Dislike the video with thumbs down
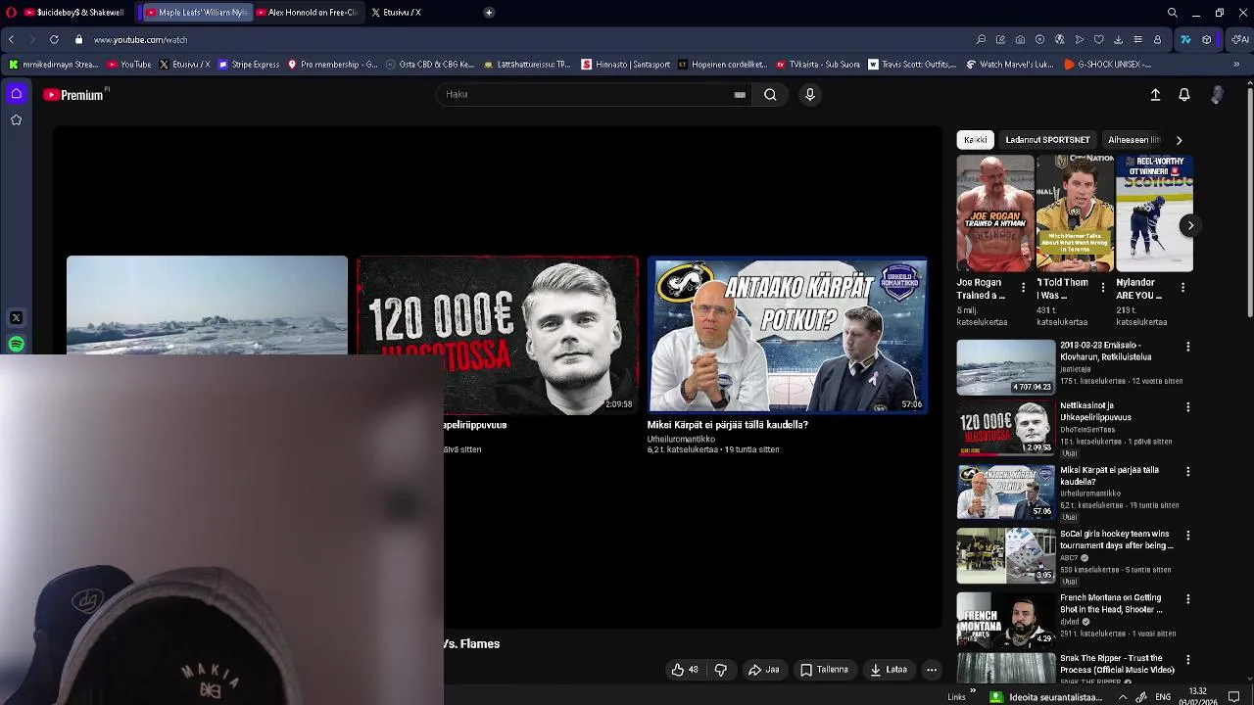Screen dimensions: 1254x705 coord(720,670)
